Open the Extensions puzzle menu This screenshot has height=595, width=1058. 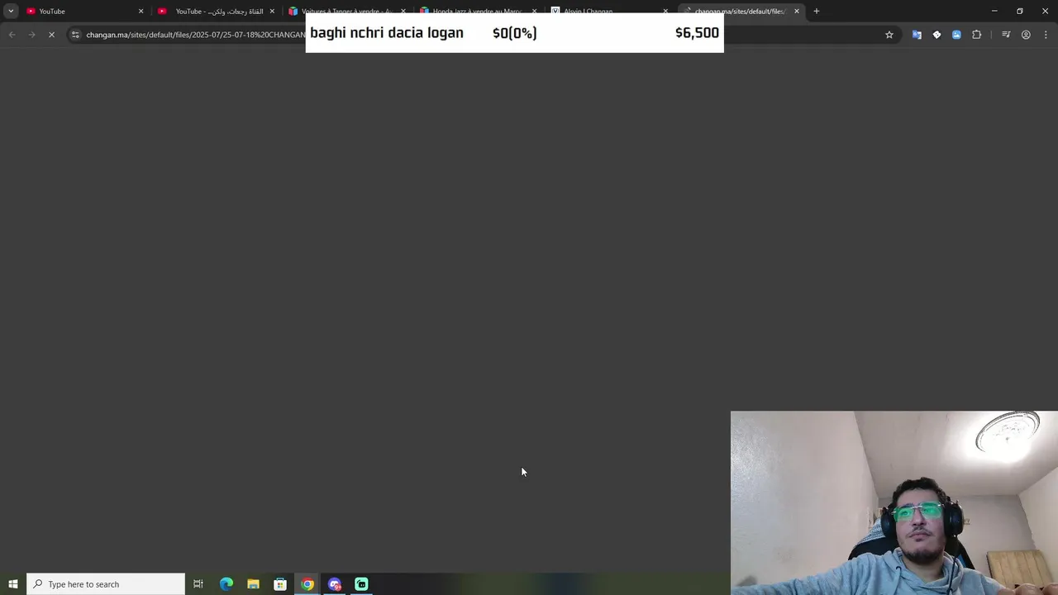point(977,35)
